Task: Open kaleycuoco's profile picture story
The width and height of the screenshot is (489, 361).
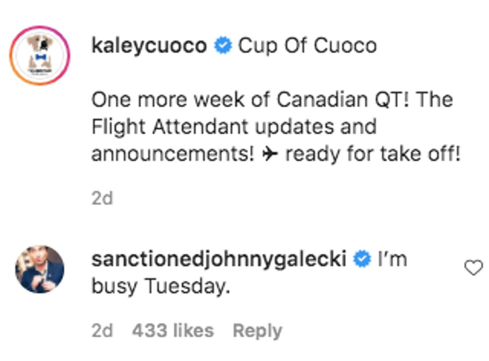Action: click(40, 55)
